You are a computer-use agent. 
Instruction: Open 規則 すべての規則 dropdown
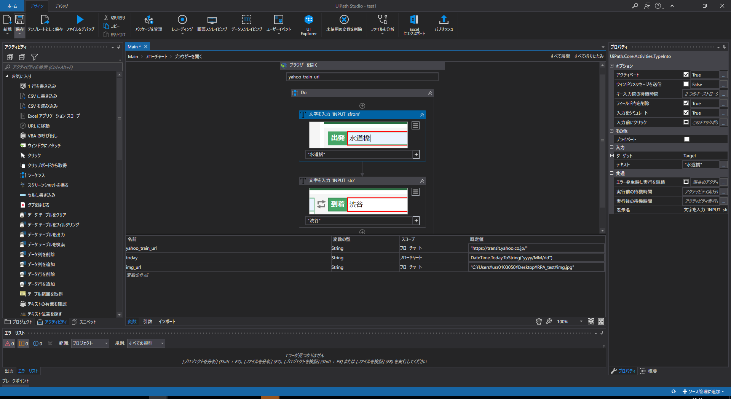click(x=146, y=343)
